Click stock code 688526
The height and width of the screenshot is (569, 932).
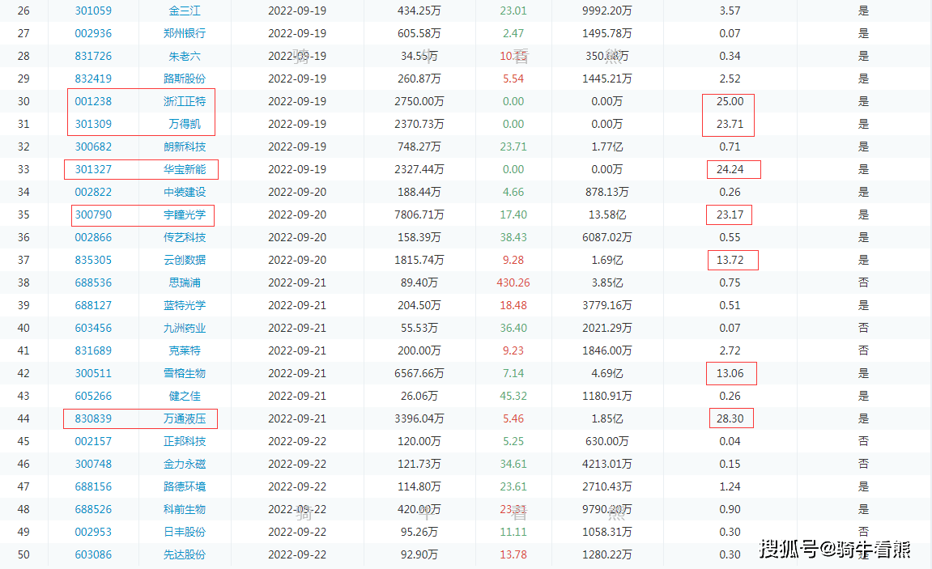pos(93,509)
